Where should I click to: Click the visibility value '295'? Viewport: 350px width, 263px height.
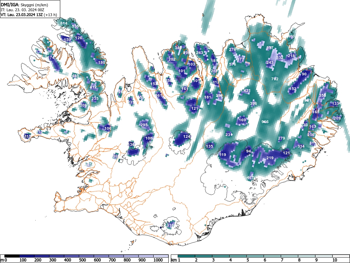144,125
